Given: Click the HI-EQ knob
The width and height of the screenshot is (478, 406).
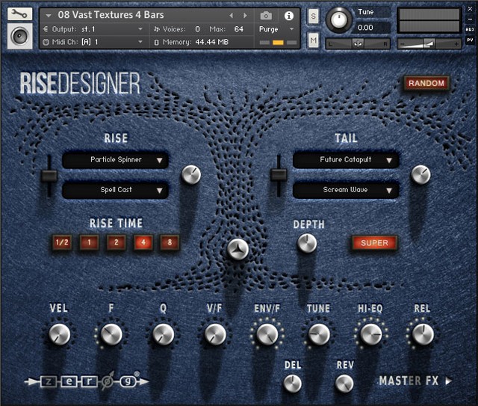Looking at the screenshot, I should tap(371, 334).
